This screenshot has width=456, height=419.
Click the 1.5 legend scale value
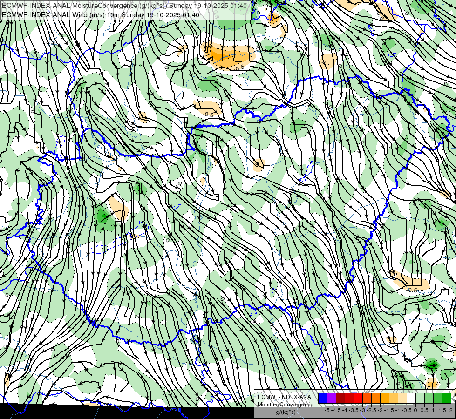442,410
